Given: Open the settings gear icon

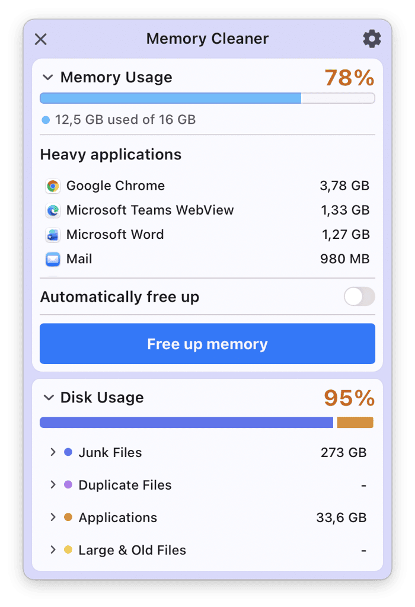Looking at the screenshot, I should pos(372,39).
